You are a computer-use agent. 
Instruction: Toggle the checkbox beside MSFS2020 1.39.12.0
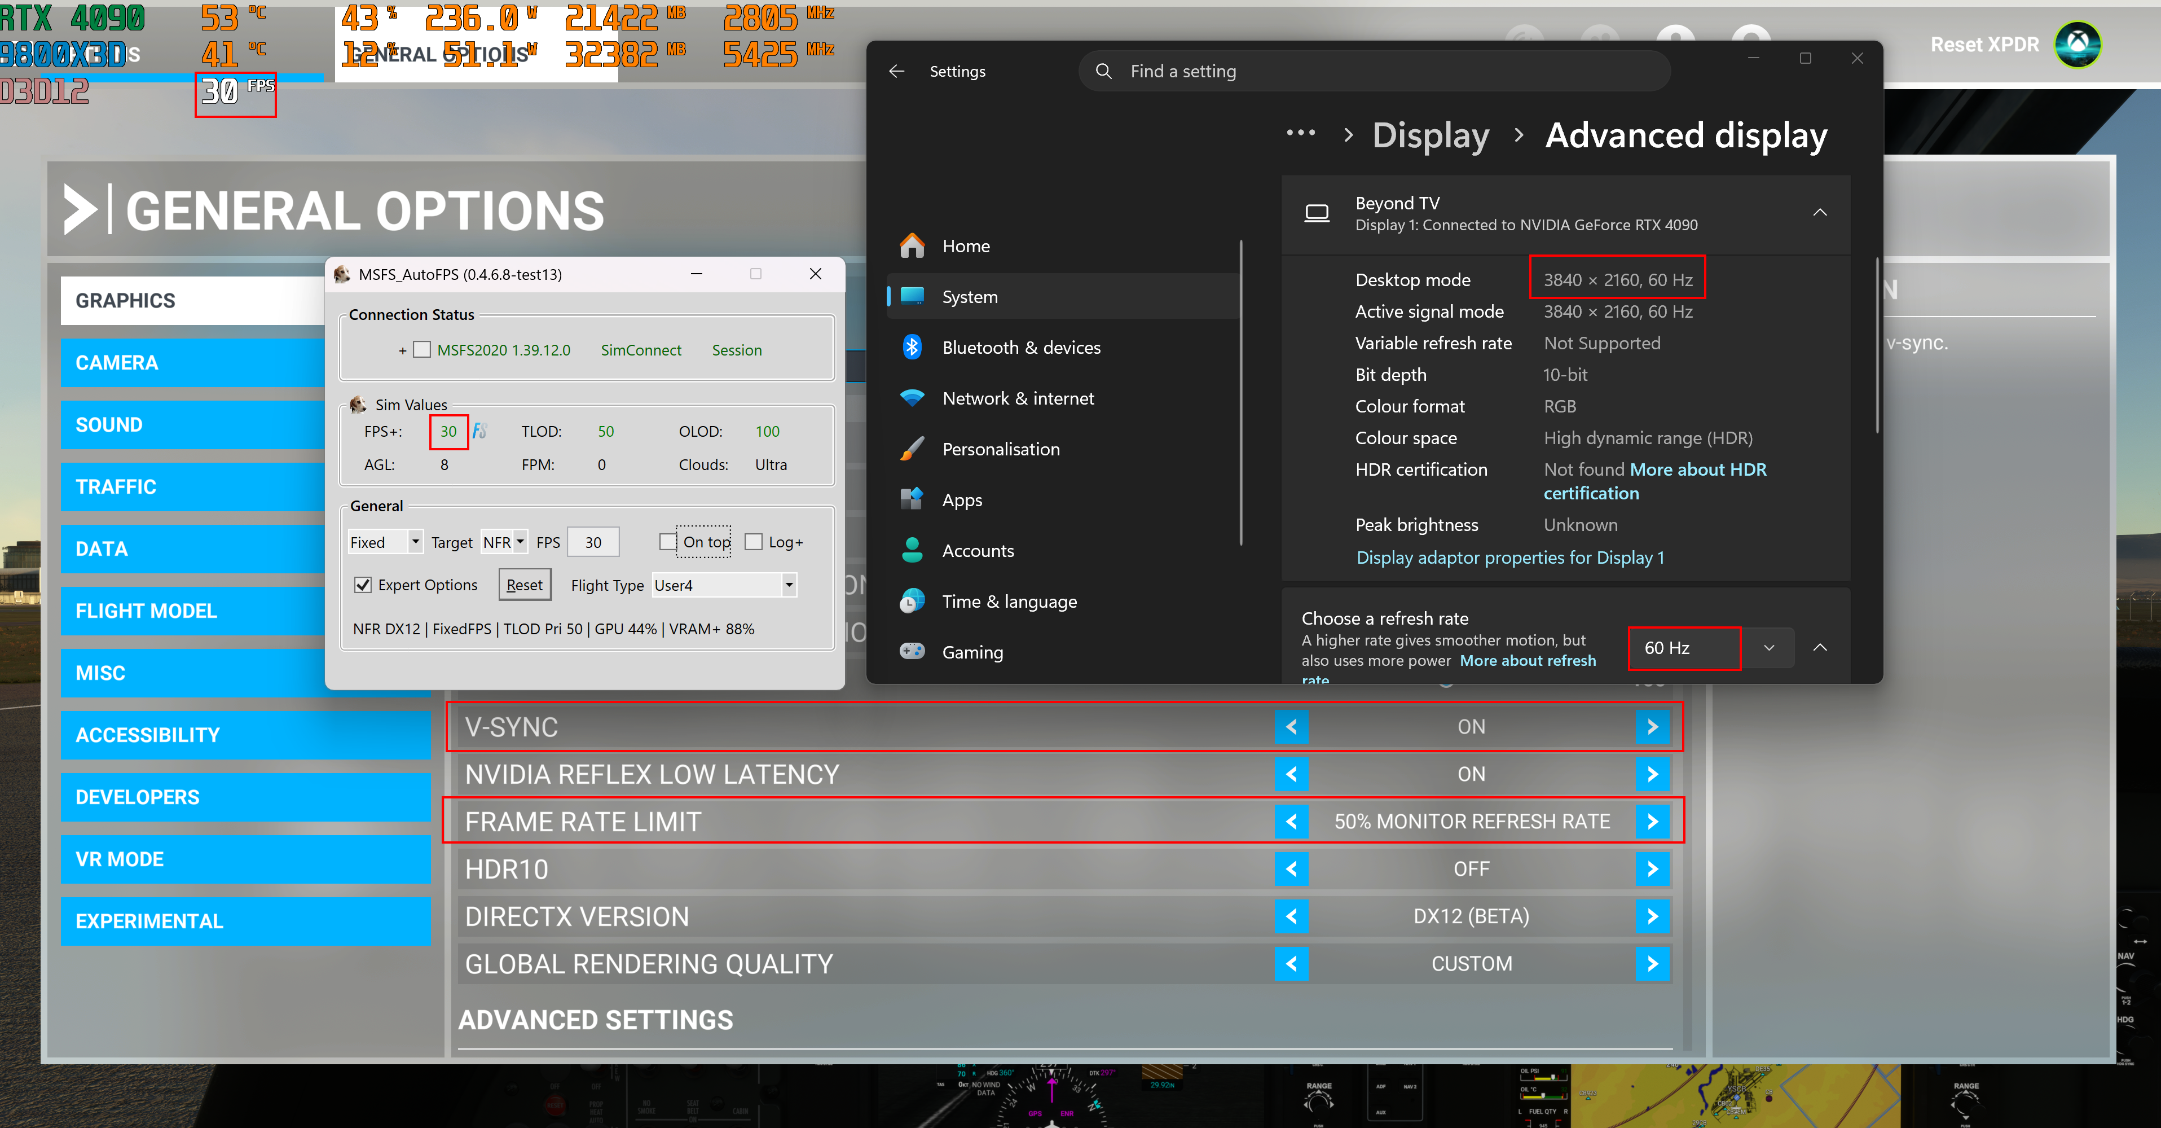point(422,349)
